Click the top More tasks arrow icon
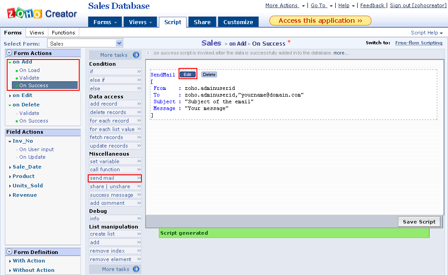Screen dimensions: 448x275 point(136,55)
